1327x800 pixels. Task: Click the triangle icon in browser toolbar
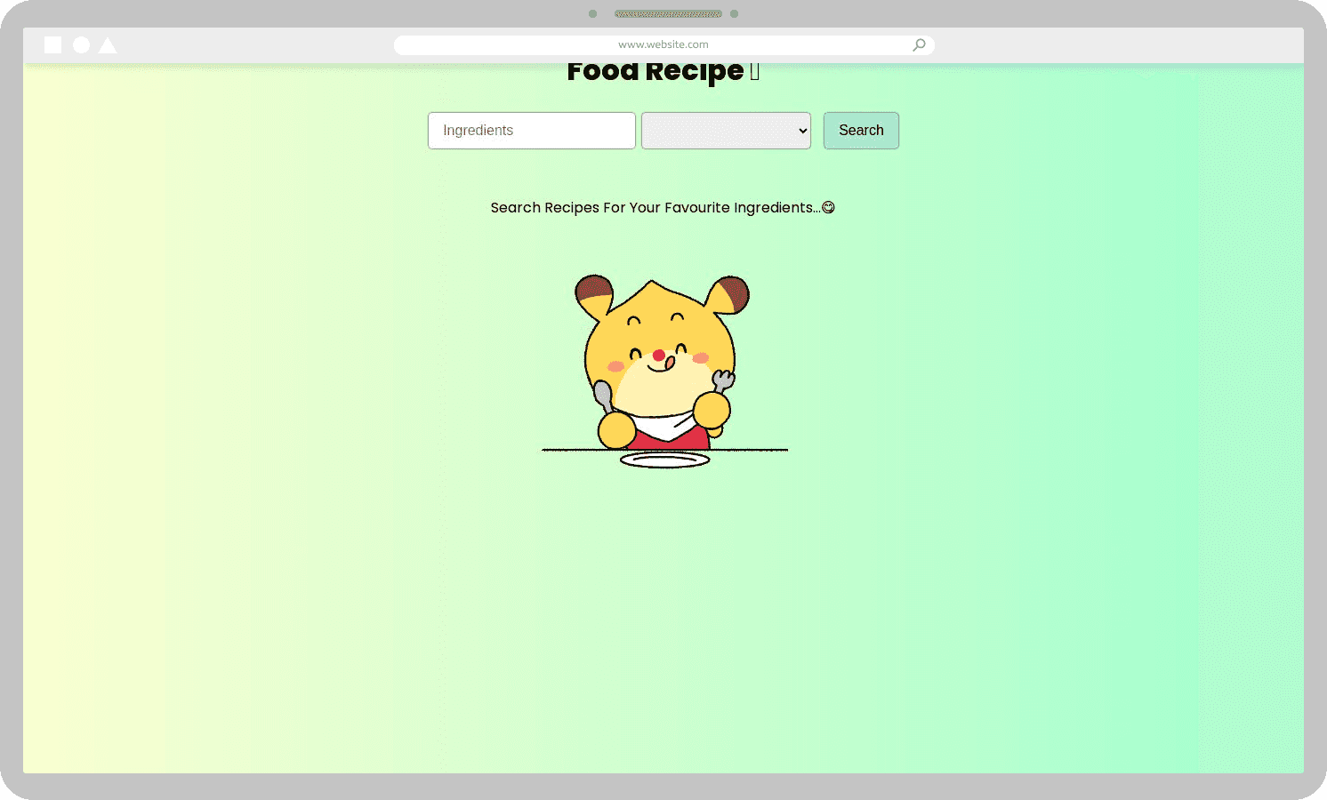[108, 45]
